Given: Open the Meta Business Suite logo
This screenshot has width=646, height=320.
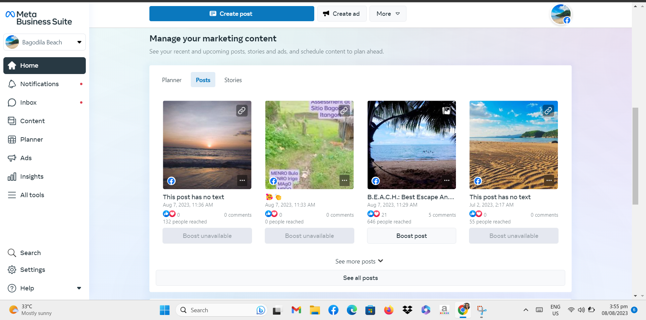Looking at the screenshot, I should pyautogui.click(x=38, y=18).
